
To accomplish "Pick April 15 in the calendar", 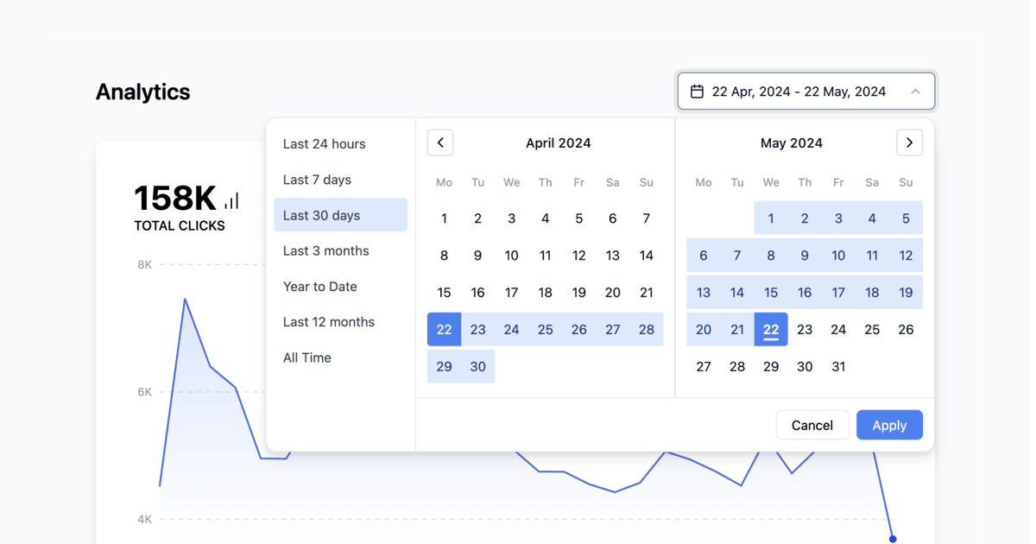I will tap(444, 293).
